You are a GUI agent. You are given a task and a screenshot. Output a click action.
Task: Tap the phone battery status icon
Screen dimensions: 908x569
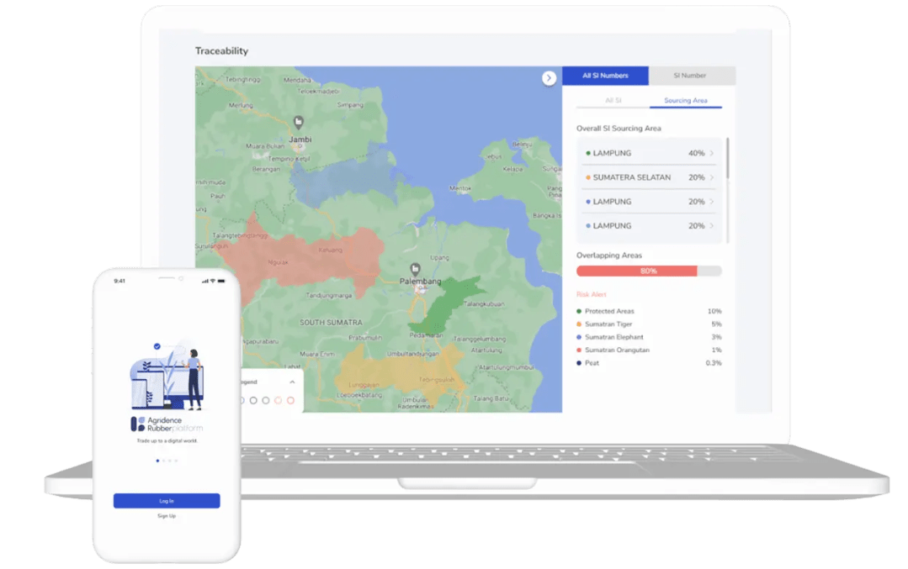(221, 281)
